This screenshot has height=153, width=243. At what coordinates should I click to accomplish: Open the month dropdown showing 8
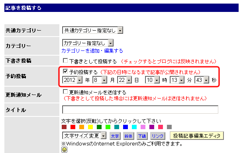pyautogui.click(x=100, y=80)
